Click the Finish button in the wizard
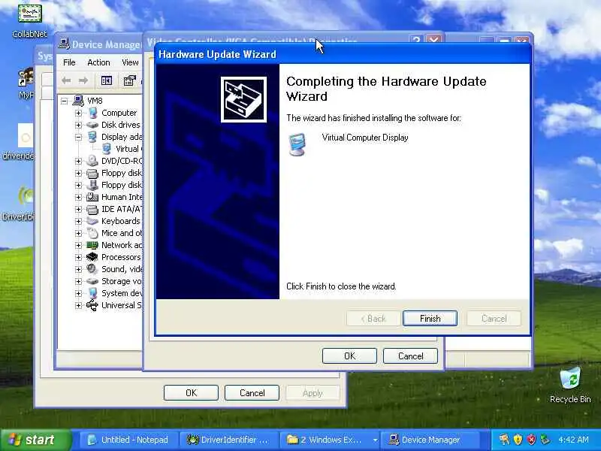This screenshot has height=451, width=601. (430, 318)
